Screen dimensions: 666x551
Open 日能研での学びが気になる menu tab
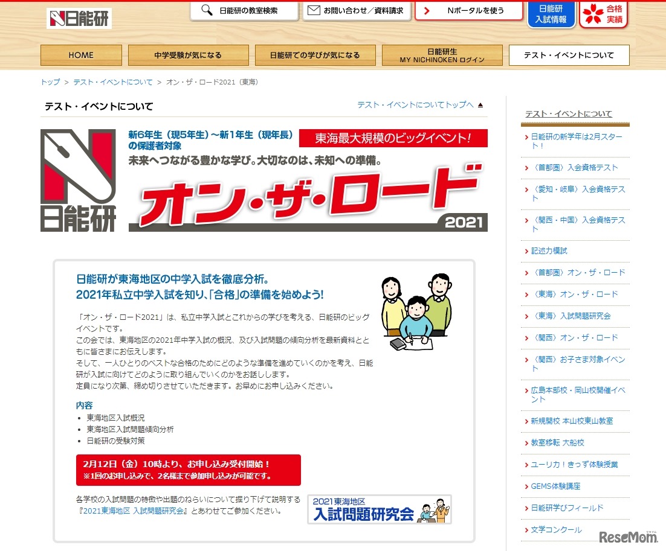(315, 55)
